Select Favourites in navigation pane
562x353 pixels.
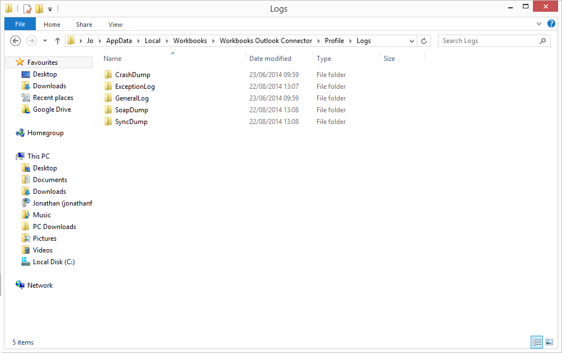pyautogui.click(x=42, y=63)
